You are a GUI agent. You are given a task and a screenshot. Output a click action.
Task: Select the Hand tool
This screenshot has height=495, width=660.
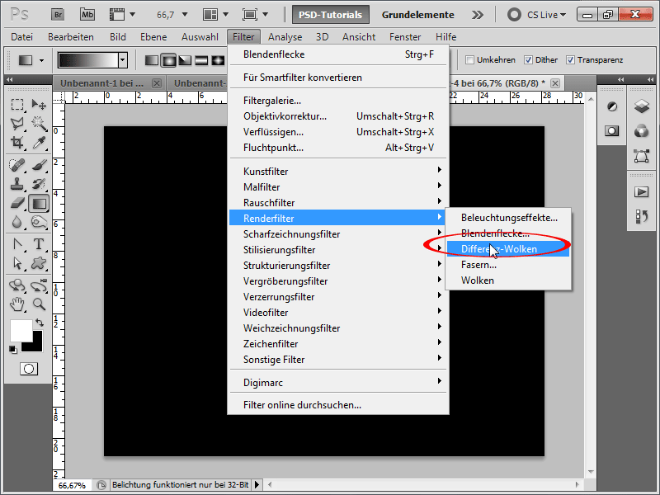point(17,304)
